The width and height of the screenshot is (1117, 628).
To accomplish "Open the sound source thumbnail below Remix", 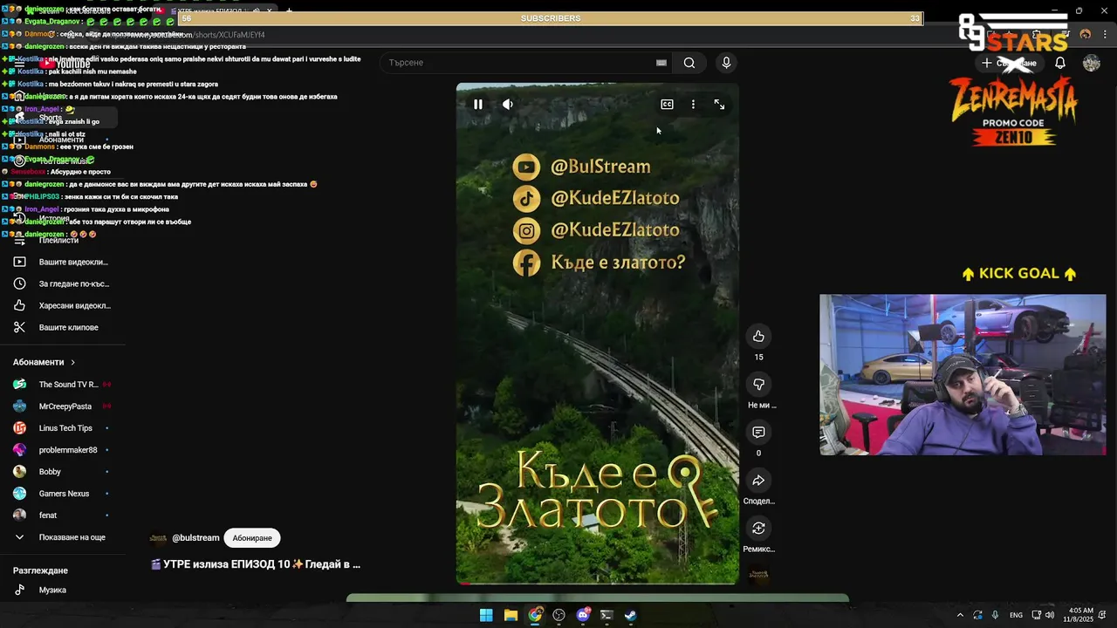I will coord(759,575).
